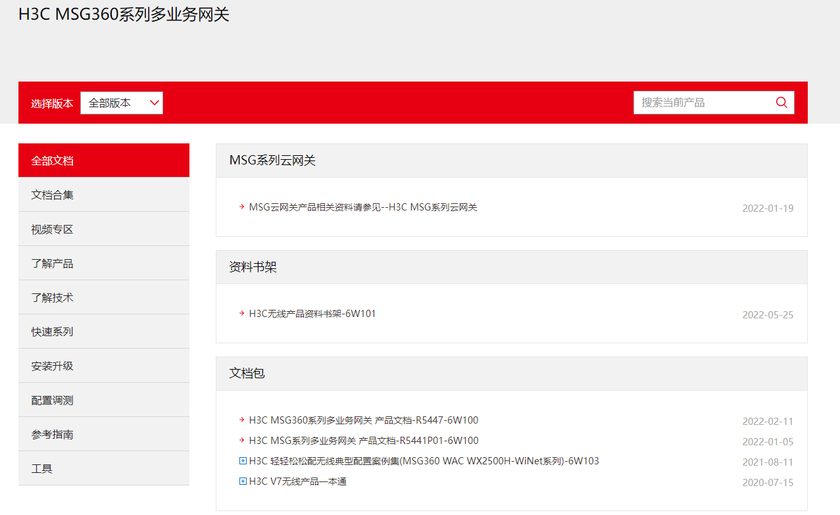This screenshot has height=515, width=840.
Task: Click the date 2021-08-11
Action: coord(768,462)
